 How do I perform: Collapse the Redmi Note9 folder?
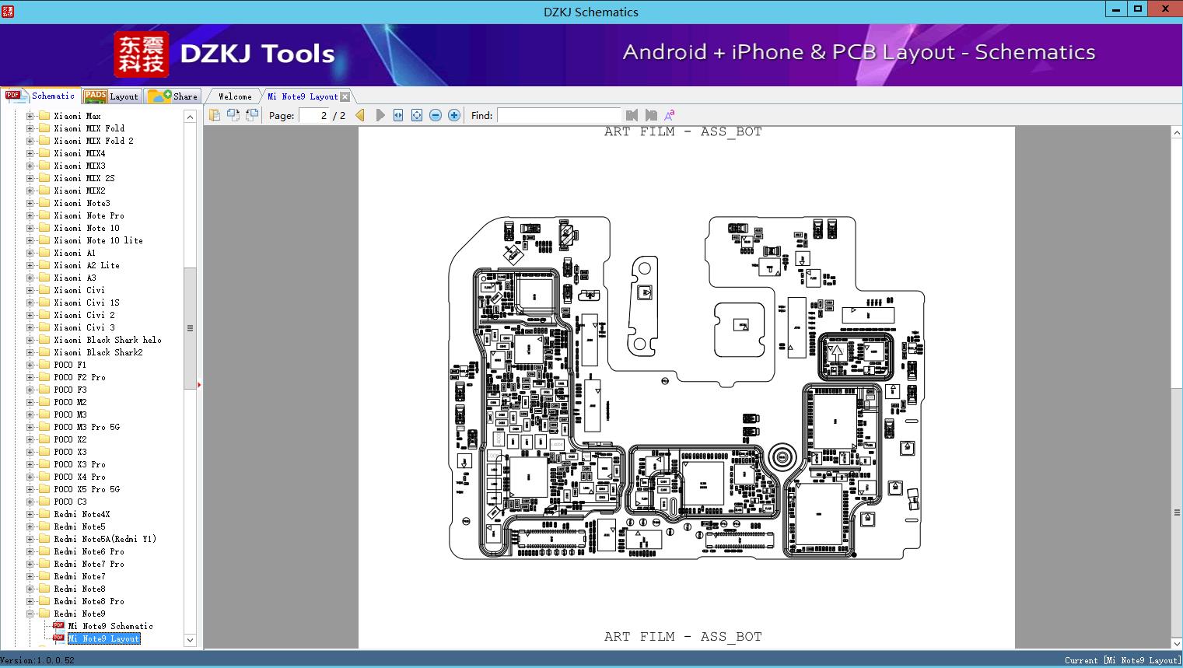(x=30, y=614)
